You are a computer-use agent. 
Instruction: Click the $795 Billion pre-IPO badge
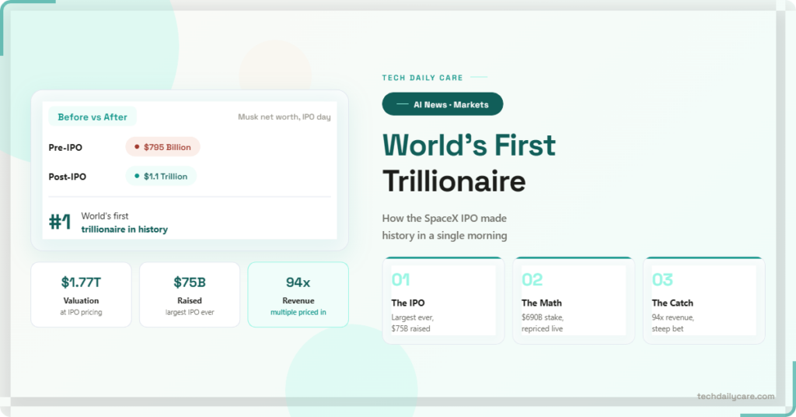pos(162,147)
